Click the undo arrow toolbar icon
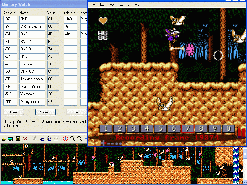Screen dimensions: 247x185 click(x=56, y=138)
